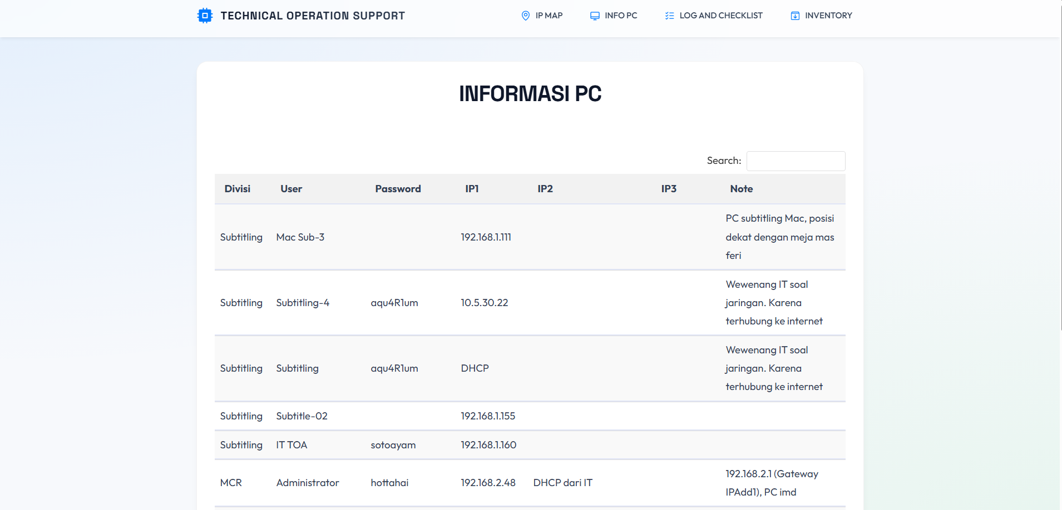Click IP address 10.5.30.22 cell
The image size is (1062, 510).
coord(485,303)
